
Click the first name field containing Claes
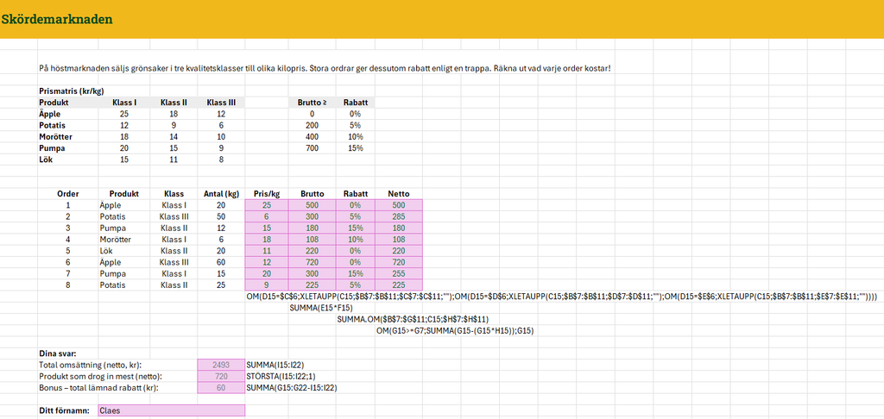pos(172,410)
